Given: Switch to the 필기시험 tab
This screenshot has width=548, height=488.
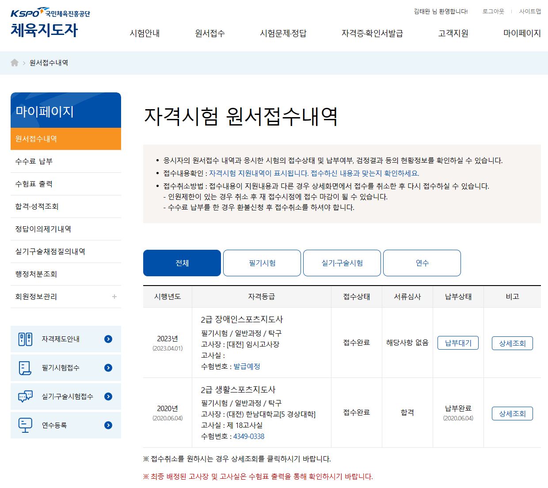Looking at the screenshot, I should point(262,263).
